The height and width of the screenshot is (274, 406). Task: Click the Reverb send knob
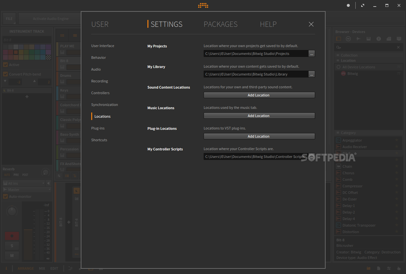46,172
